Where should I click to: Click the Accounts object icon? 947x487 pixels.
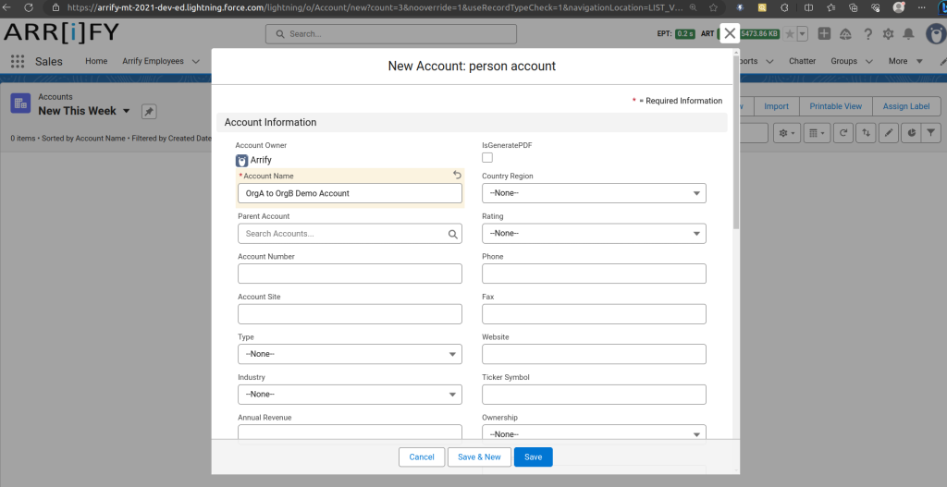coord(20,103)
